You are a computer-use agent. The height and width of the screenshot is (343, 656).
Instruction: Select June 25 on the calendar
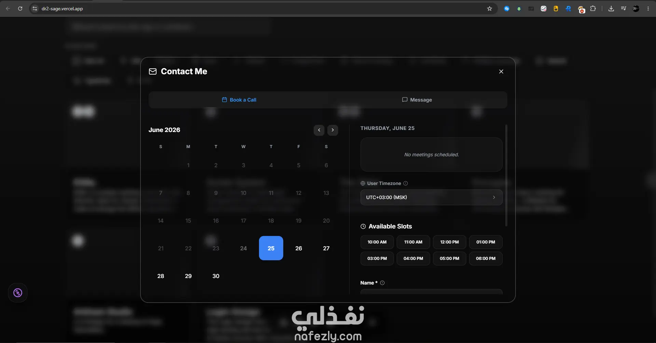(x=271, y=248)
